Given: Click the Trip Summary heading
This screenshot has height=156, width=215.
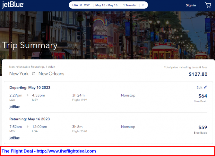Looking at the screenshot, I should pos(30,45).
